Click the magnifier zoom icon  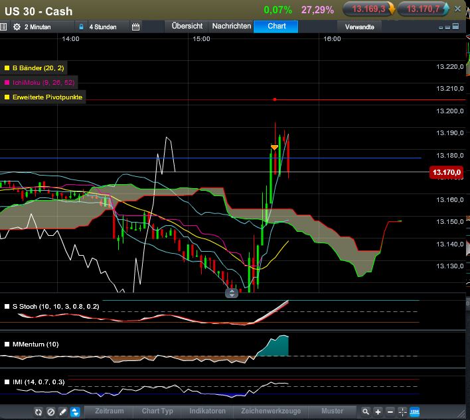point(366,411)
